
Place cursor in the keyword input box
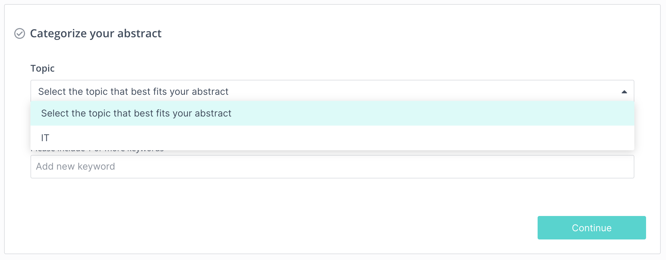332,167
